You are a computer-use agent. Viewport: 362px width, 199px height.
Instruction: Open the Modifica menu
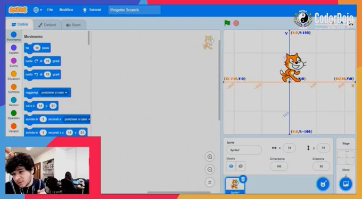pyautogui.click(x=66, y=10)
